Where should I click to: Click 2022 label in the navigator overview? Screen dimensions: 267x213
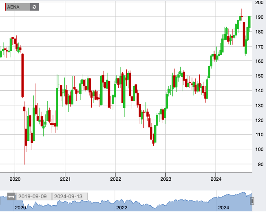click(122, 208)
